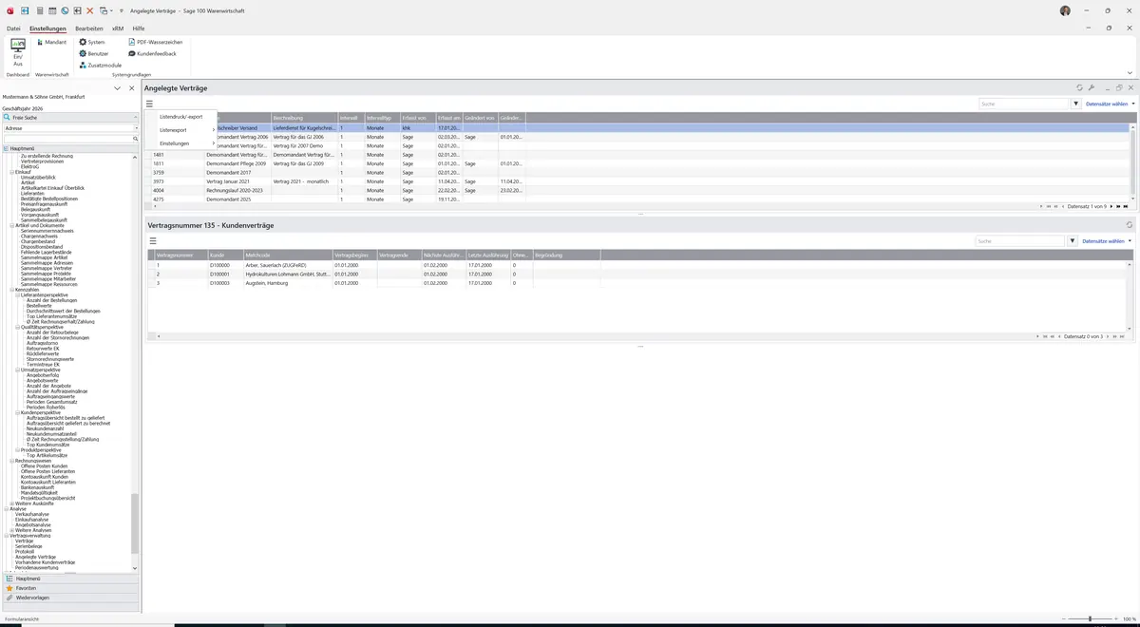Open System settings in the ribbon

[92, 42]
